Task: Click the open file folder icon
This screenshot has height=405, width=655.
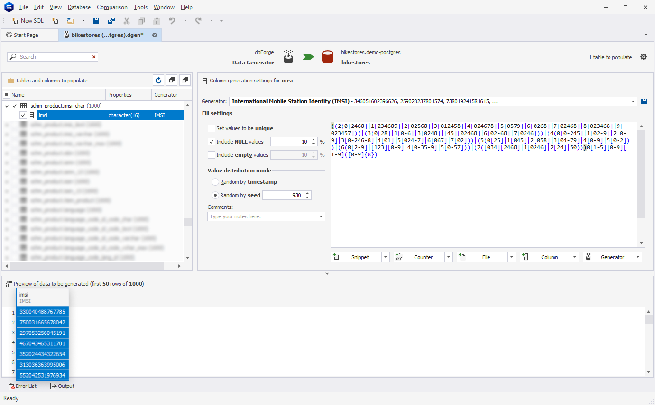Action: pyautogui.click(x=70, y=21)
